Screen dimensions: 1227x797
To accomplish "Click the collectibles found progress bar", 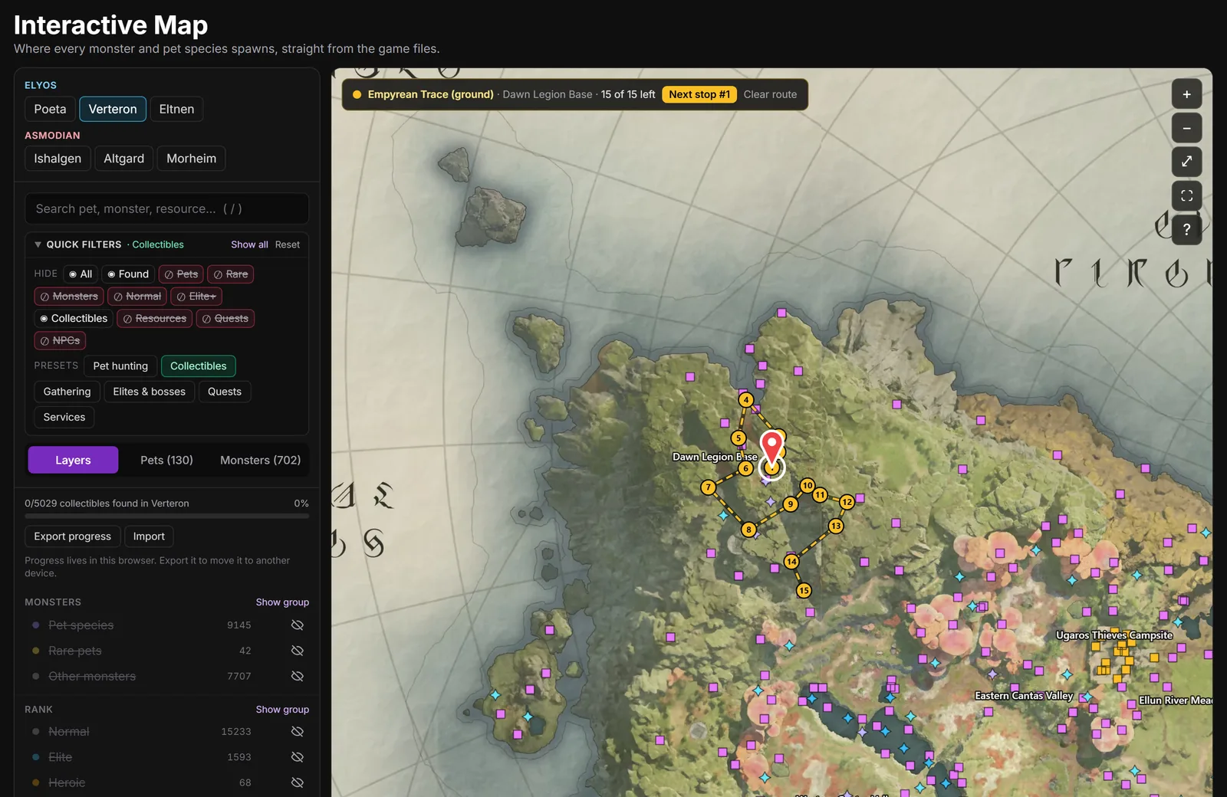I will [166, 517].
